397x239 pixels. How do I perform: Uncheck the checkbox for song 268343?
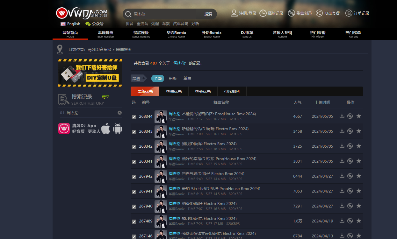(x=134, y=132)
